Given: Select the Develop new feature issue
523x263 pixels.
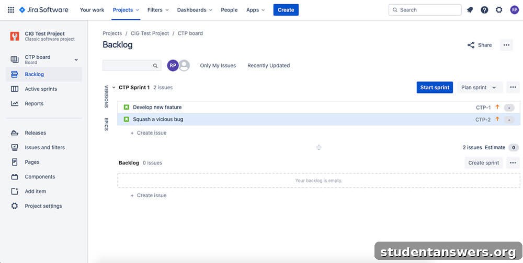Looking at the screenshot, I should click(319, 107).
